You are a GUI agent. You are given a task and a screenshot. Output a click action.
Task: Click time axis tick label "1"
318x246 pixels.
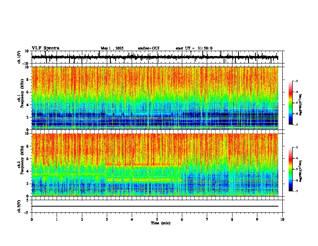(57, 219)
